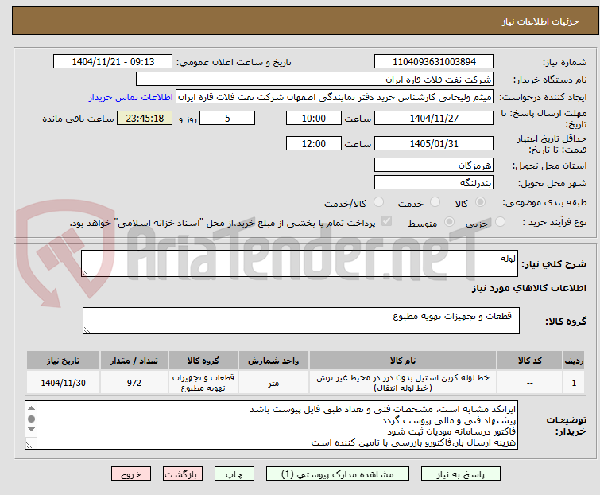Click scroll-up arrow in buyer notes box

31,408
